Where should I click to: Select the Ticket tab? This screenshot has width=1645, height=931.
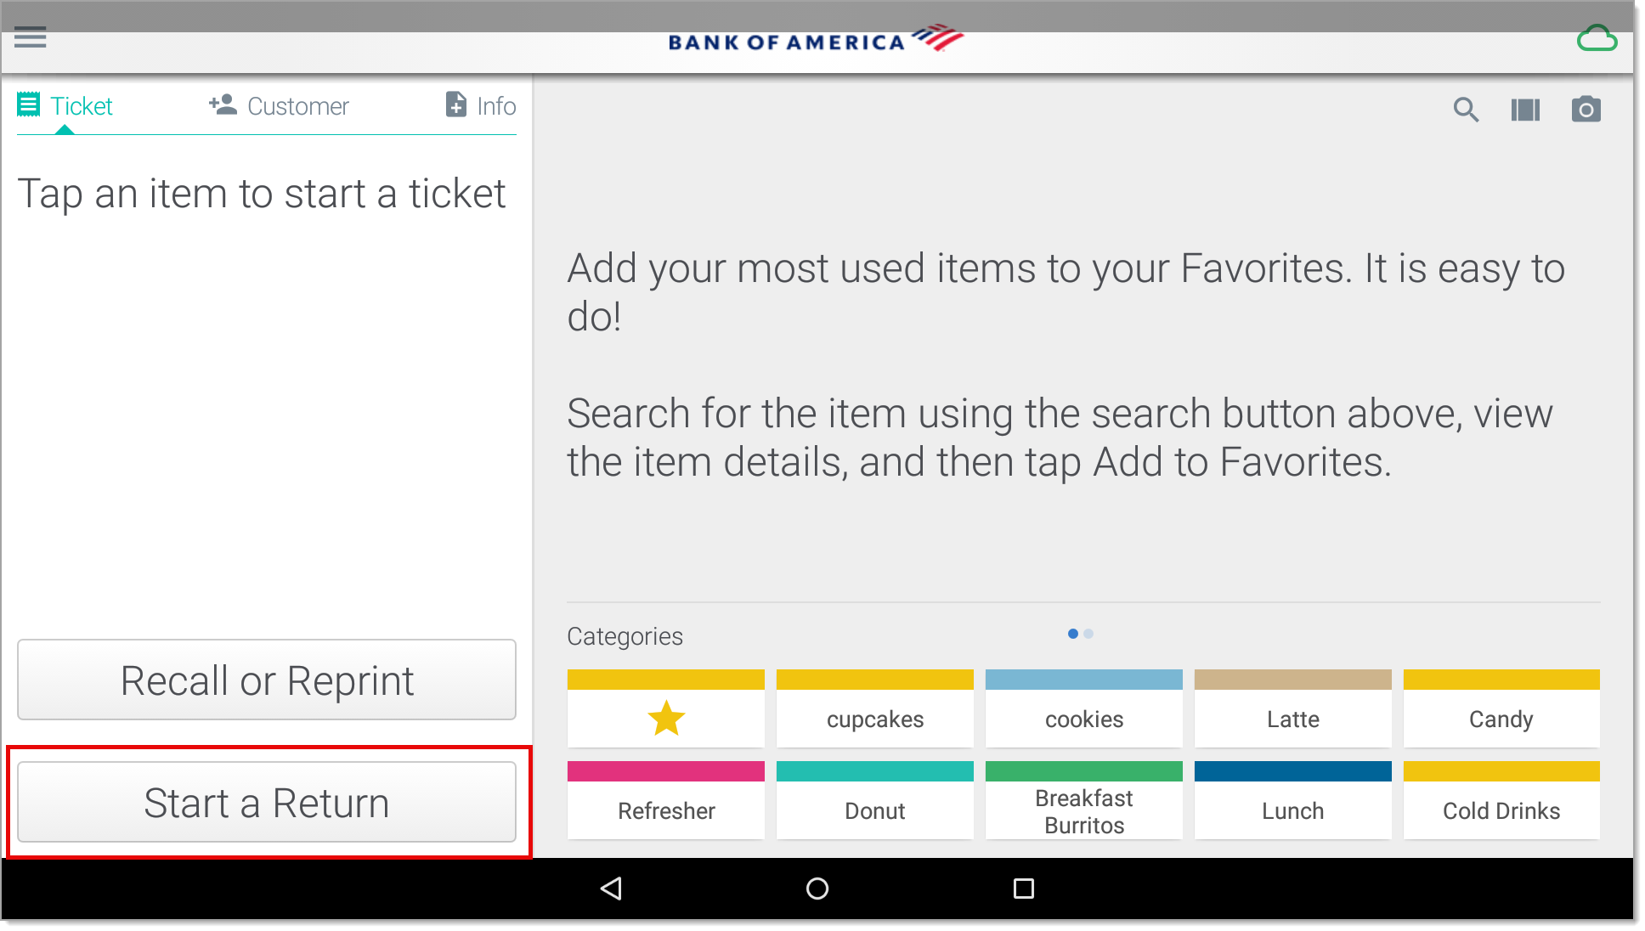point(65,106)
